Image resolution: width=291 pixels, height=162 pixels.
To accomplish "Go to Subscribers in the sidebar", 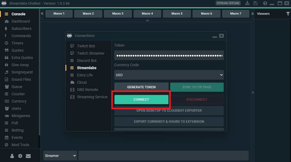I will tap(21, 29).
